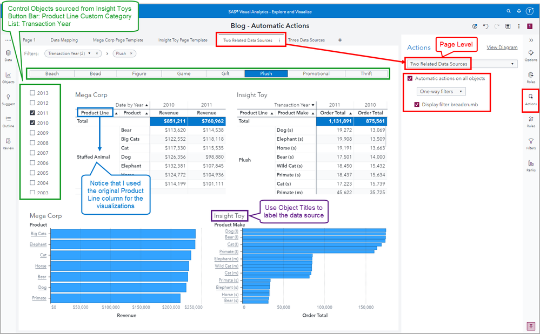Open Two Related Data Sources tab options dots

click(x=279, y=40)
